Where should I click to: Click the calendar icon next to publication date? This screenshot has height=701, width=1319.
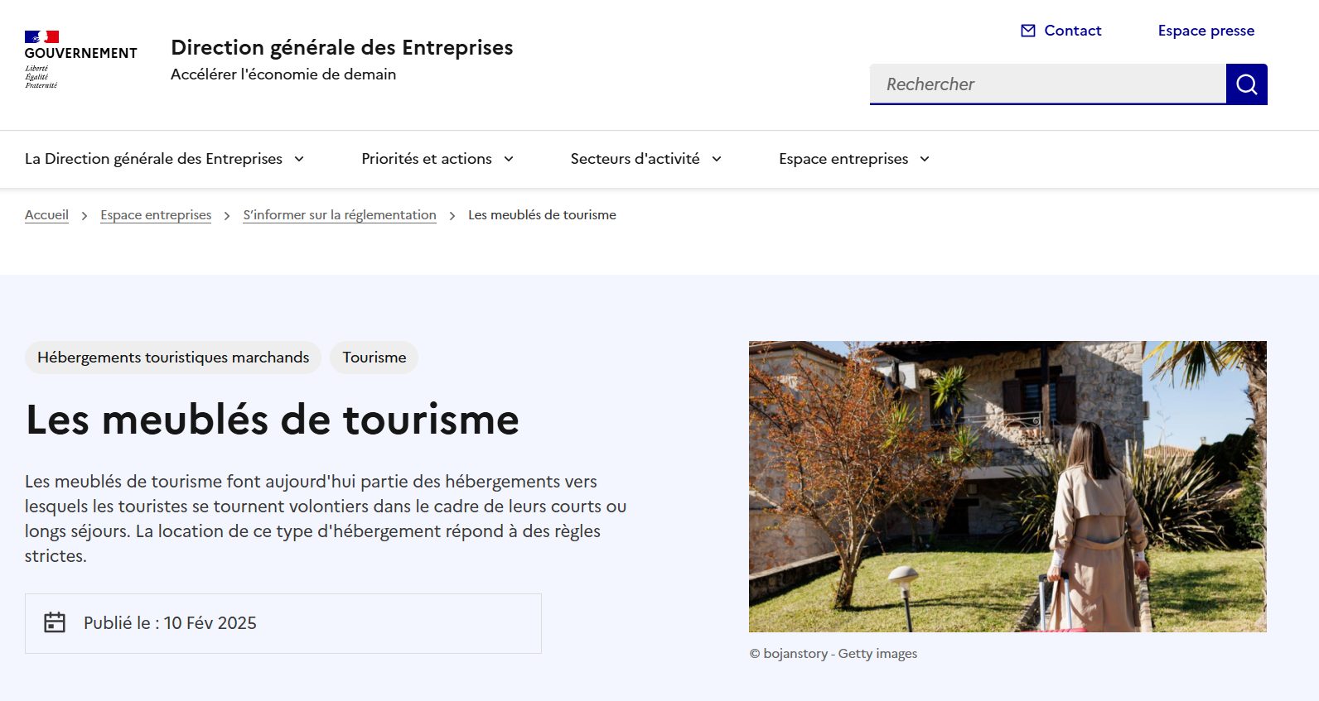55,623
